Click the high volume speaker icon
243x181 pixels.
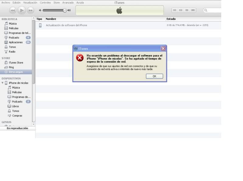(x=69, y=10)
